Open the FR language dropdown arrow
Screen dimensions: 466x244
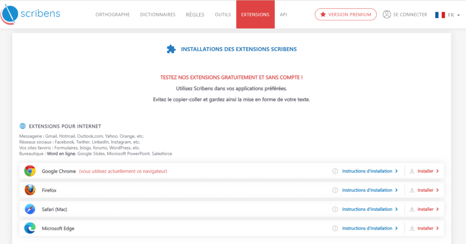pos(459,15)
